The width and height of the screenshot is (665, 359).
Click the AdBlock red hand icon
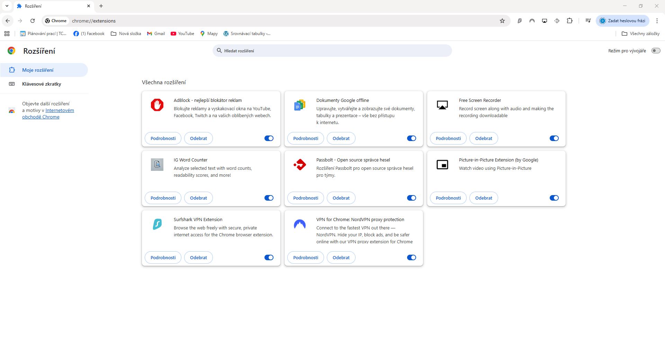(x=157, y=105)
